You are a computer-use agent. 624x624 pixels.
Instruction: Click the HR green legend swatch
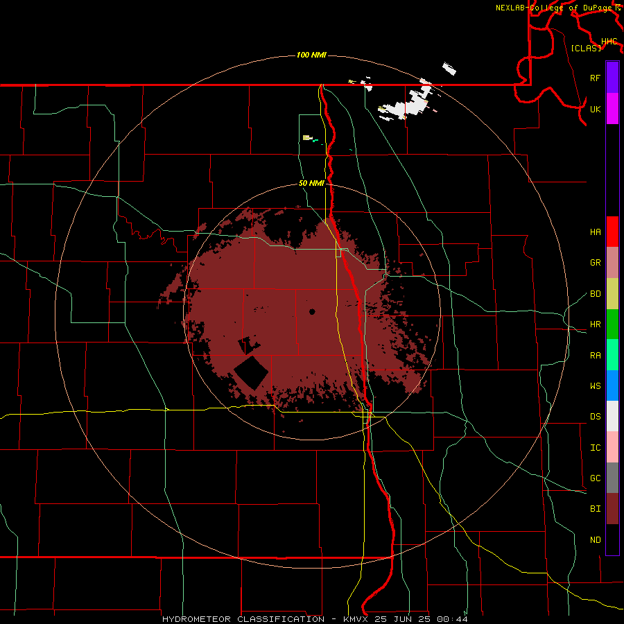[x=612, y=324]
